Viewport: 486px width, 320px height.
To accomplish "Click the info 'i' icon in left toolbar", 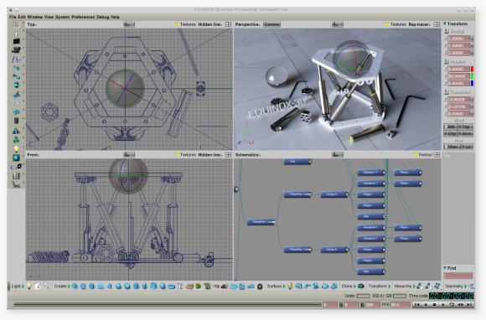I will (x=16, y=33).
